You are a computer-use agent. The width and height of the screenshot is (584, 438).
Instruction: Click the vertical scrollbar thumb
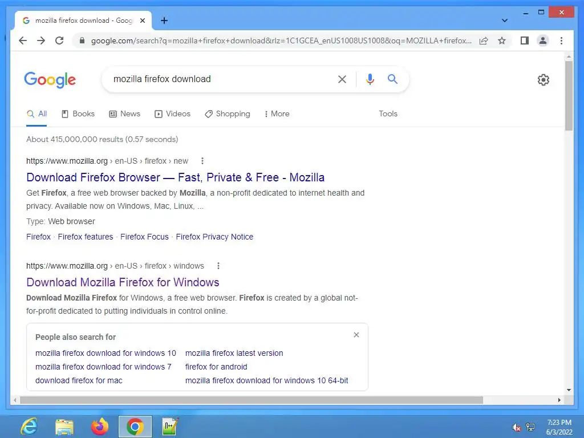click(569, 96)
